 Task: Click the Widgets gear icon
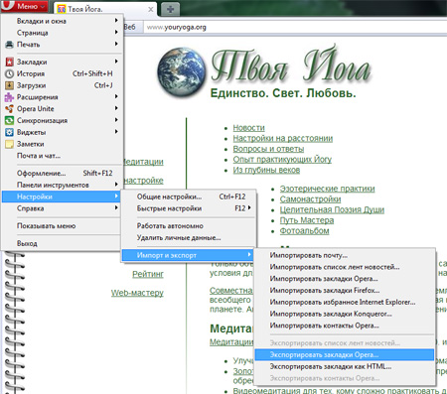[x=9, y=132]
